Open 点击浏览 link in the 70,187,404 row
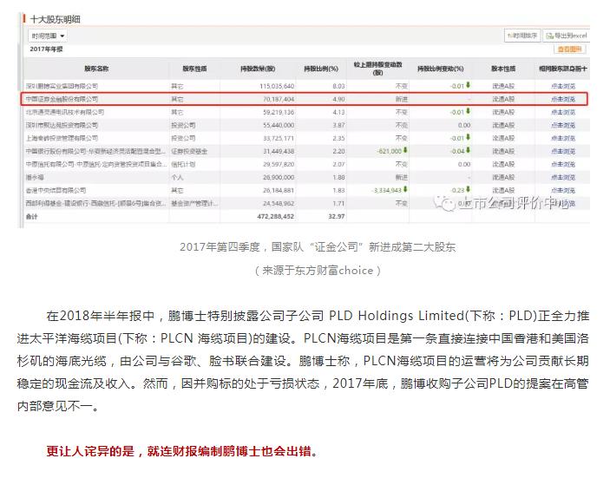This screenshot has width=610, height=478. pos(563,99)
